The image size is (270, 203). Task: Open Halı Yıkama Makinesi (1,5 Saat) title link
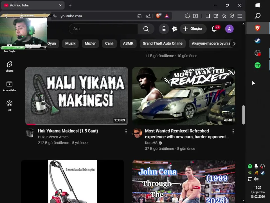point(68,131)
